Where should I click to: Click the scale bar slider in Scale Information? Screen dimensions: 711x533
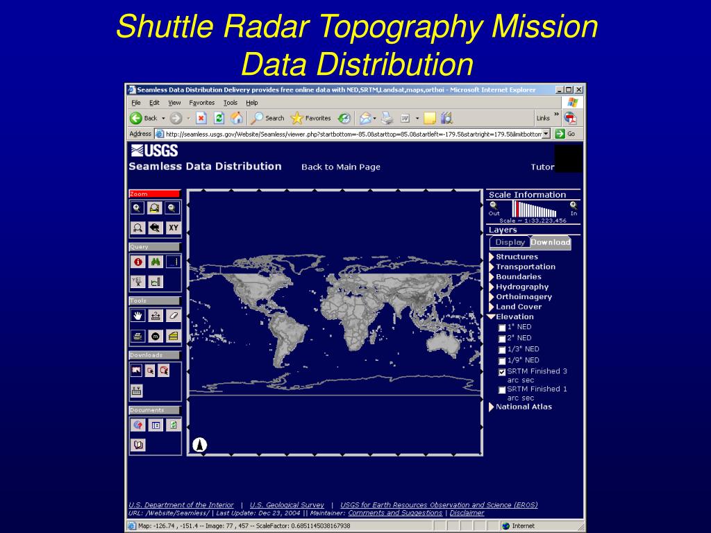534,210
